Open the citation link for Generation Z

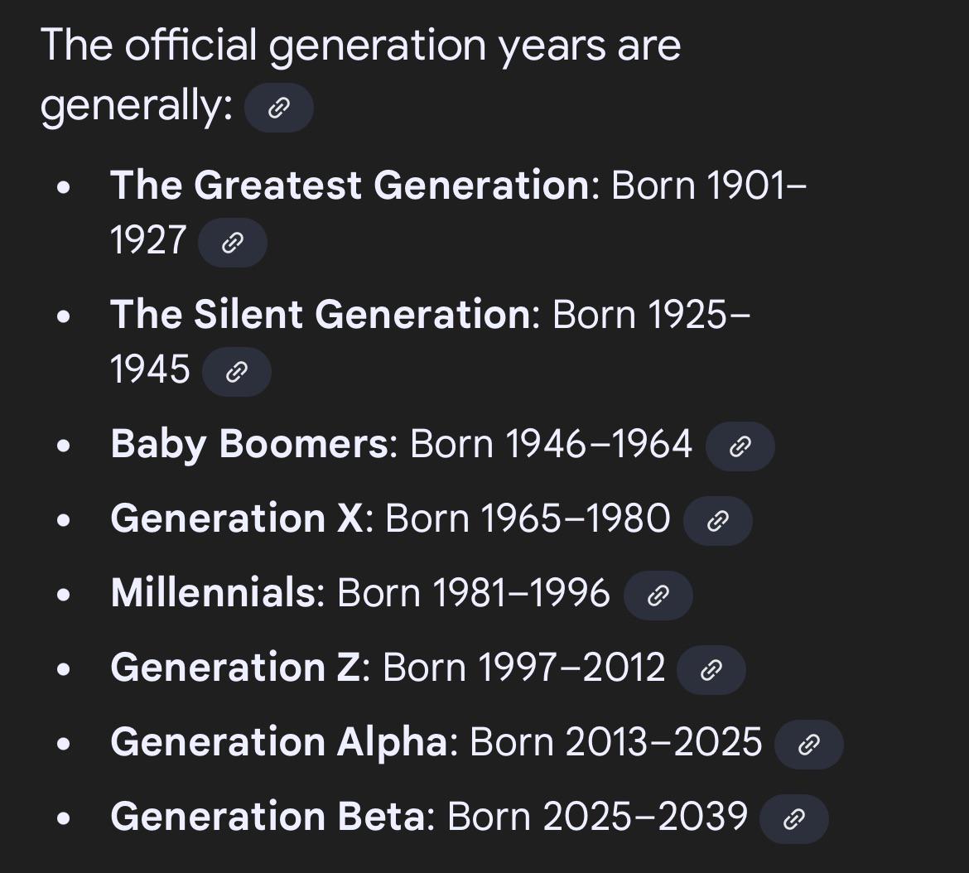click(x=711, y=669)
